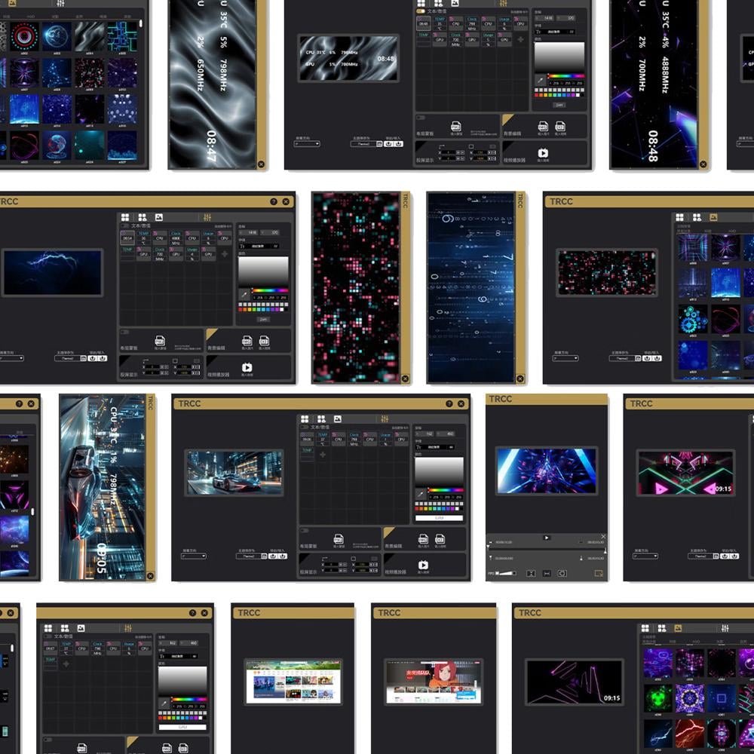Click the button below the swatches in the silver wave window
Screen dimensions: 754x754
559,105
